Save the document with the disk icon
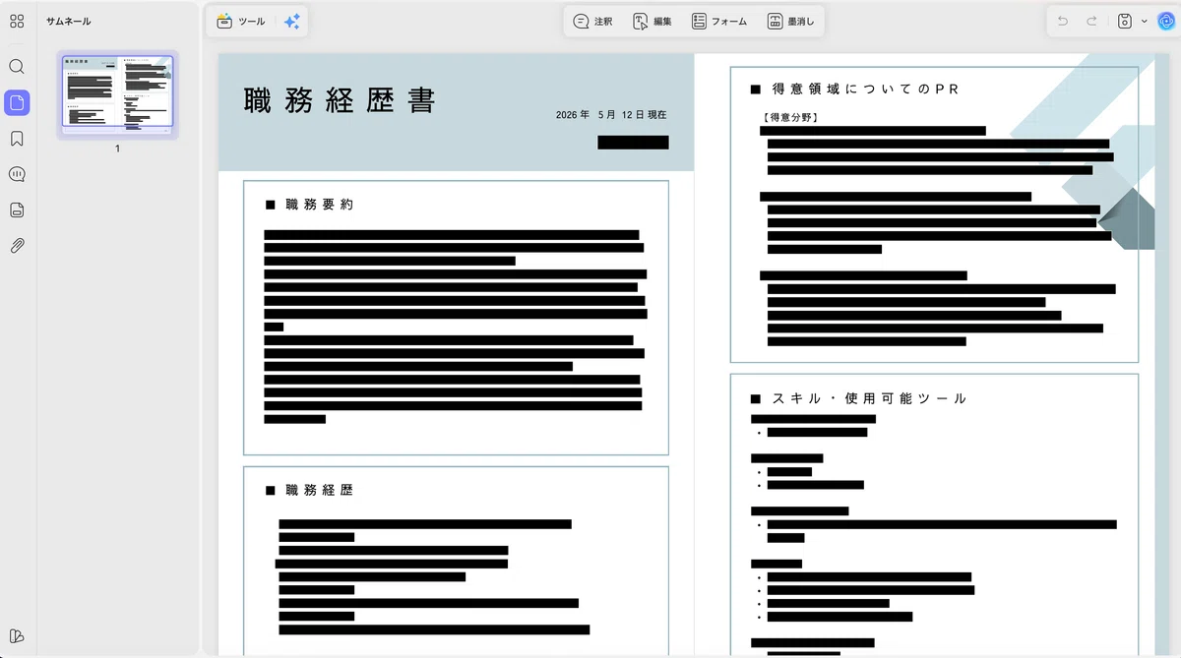 pyautogui.click(x=1125, y=21)
